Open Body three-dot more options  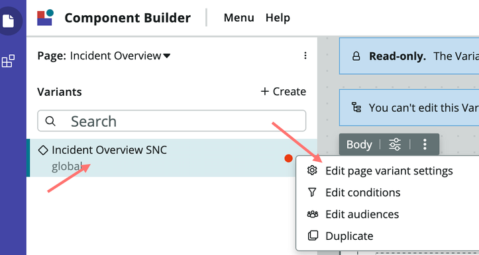click(425, 145)
